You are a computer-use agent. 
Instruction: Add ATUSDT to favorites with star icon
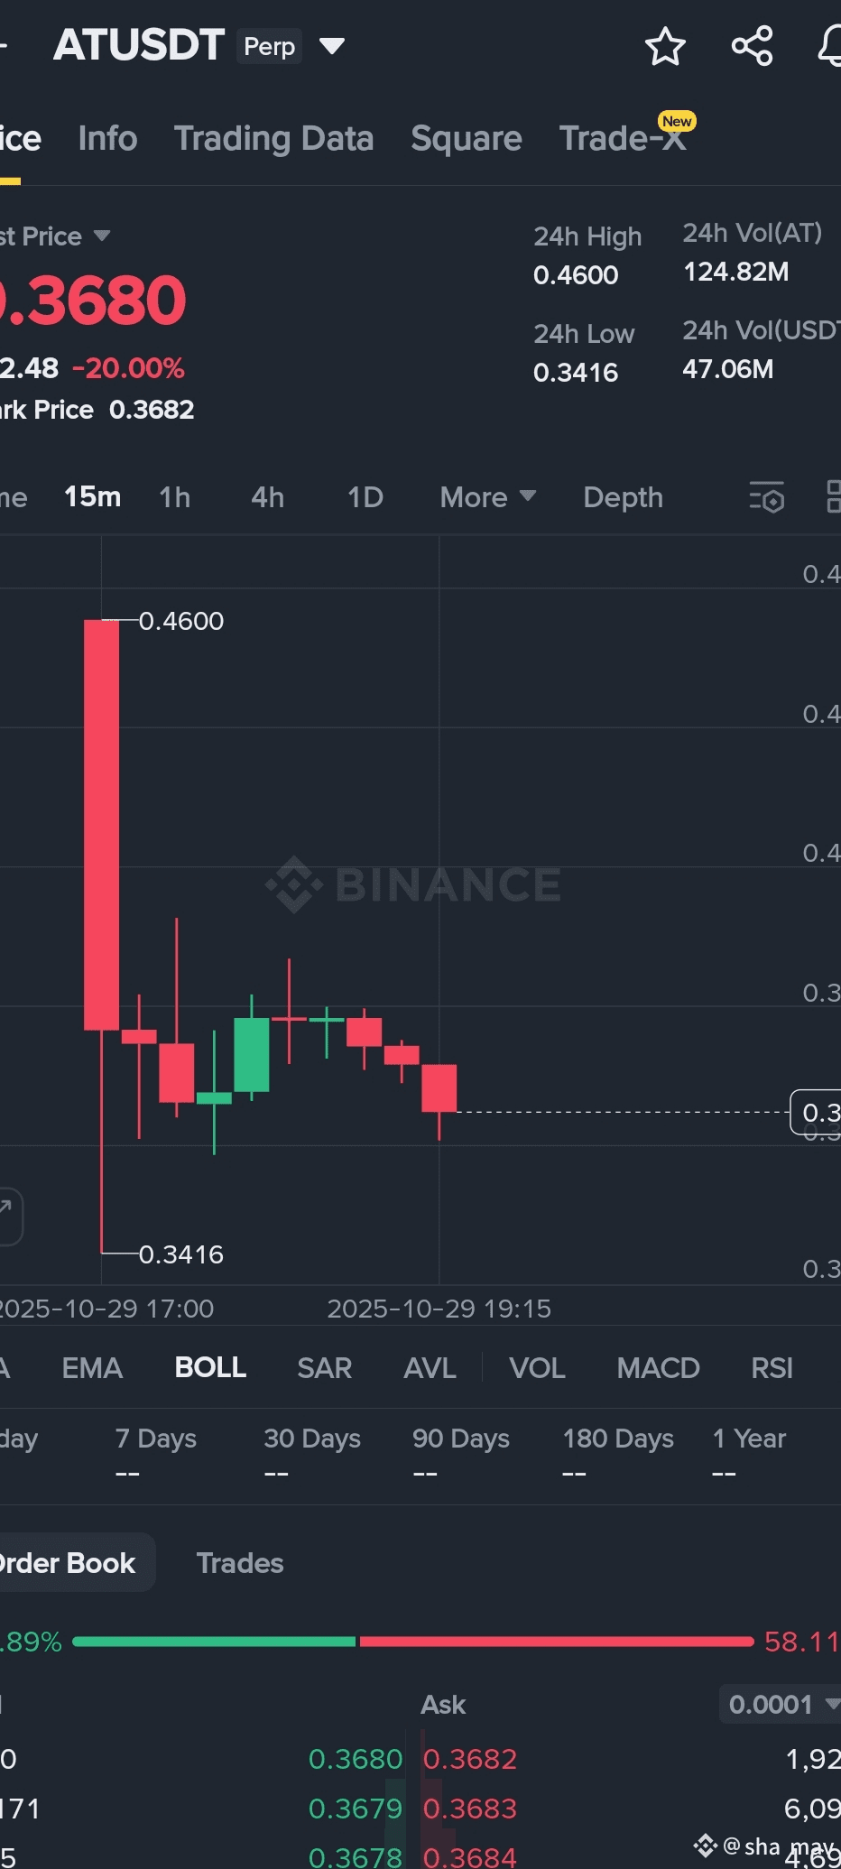click(x=665, y=46)
